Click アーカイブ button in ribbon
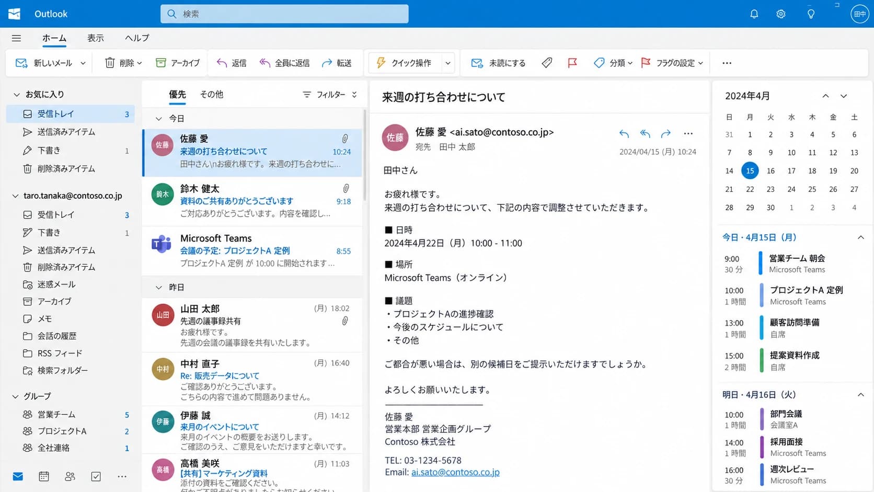Image resolution: width=874 pixels, height=492 pixels. [178, 63]
